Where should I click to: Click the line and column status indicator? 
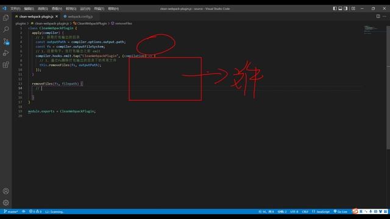[x=266, y=212]
